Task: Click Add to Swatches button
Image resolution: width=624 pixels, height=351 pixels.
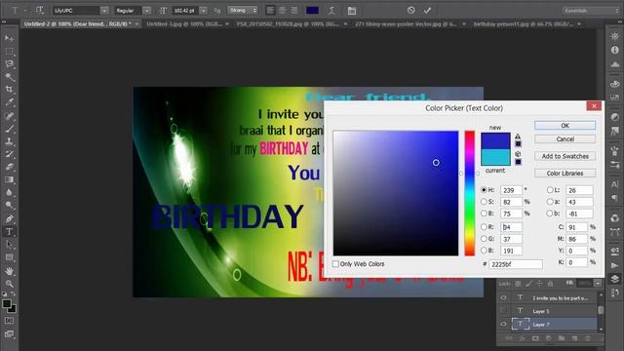Action: 565,156
